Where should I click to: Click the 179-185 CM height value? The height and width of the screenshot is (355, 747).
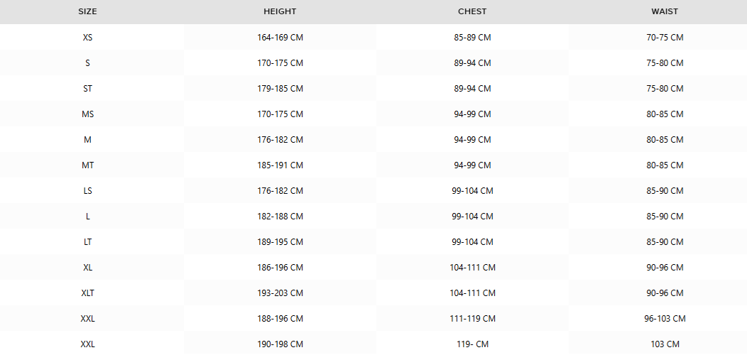click(280, 89)
